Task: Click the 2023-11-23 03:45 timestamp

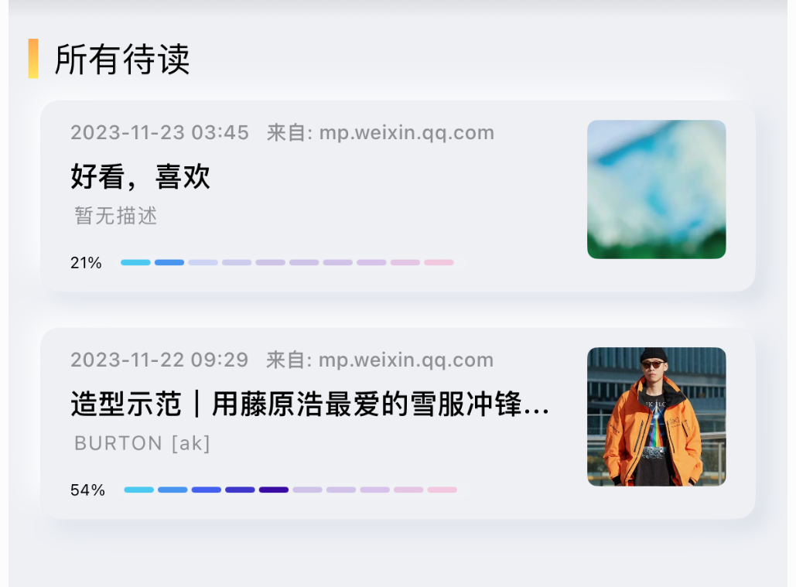Action: point(159,133)
